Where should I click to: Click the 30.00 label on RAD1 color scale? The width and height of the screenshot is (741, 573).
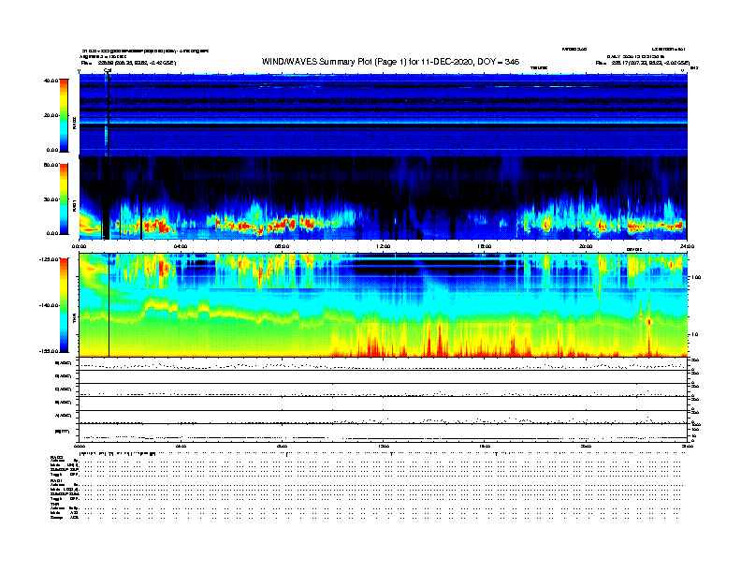(51, 199)
